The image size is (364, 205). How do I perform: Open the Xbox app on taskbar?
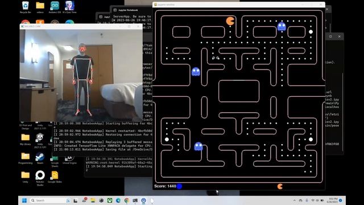[x=110, y=200]
